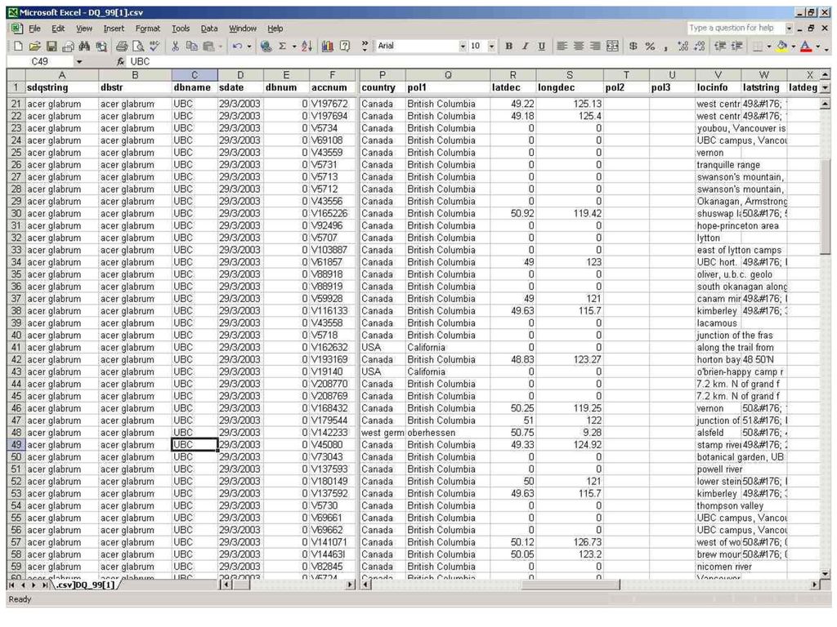Center the cell text
Image resolution: width=837 pixels, height=627 pixels.
coord(579,47)
